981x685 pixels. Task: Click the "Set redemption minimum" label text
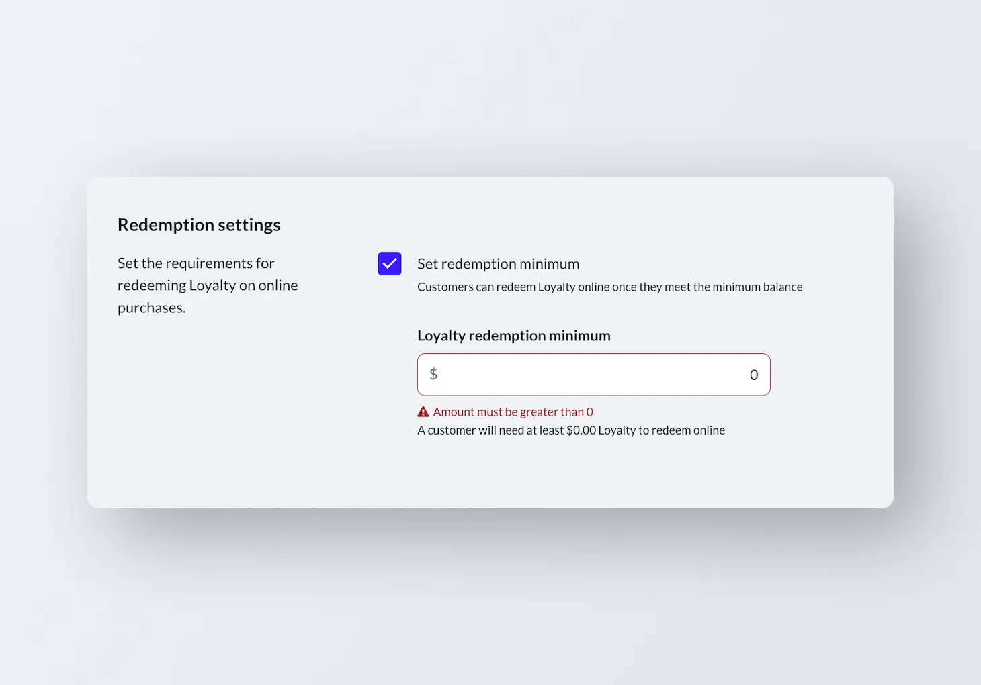[x=498, y=264]
